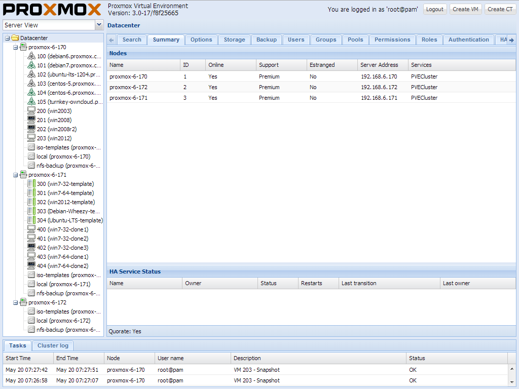Select container icon for 105 turnkey-owncloud
Image resolution: width=519 pixels, height=389 pixels.
31,101
